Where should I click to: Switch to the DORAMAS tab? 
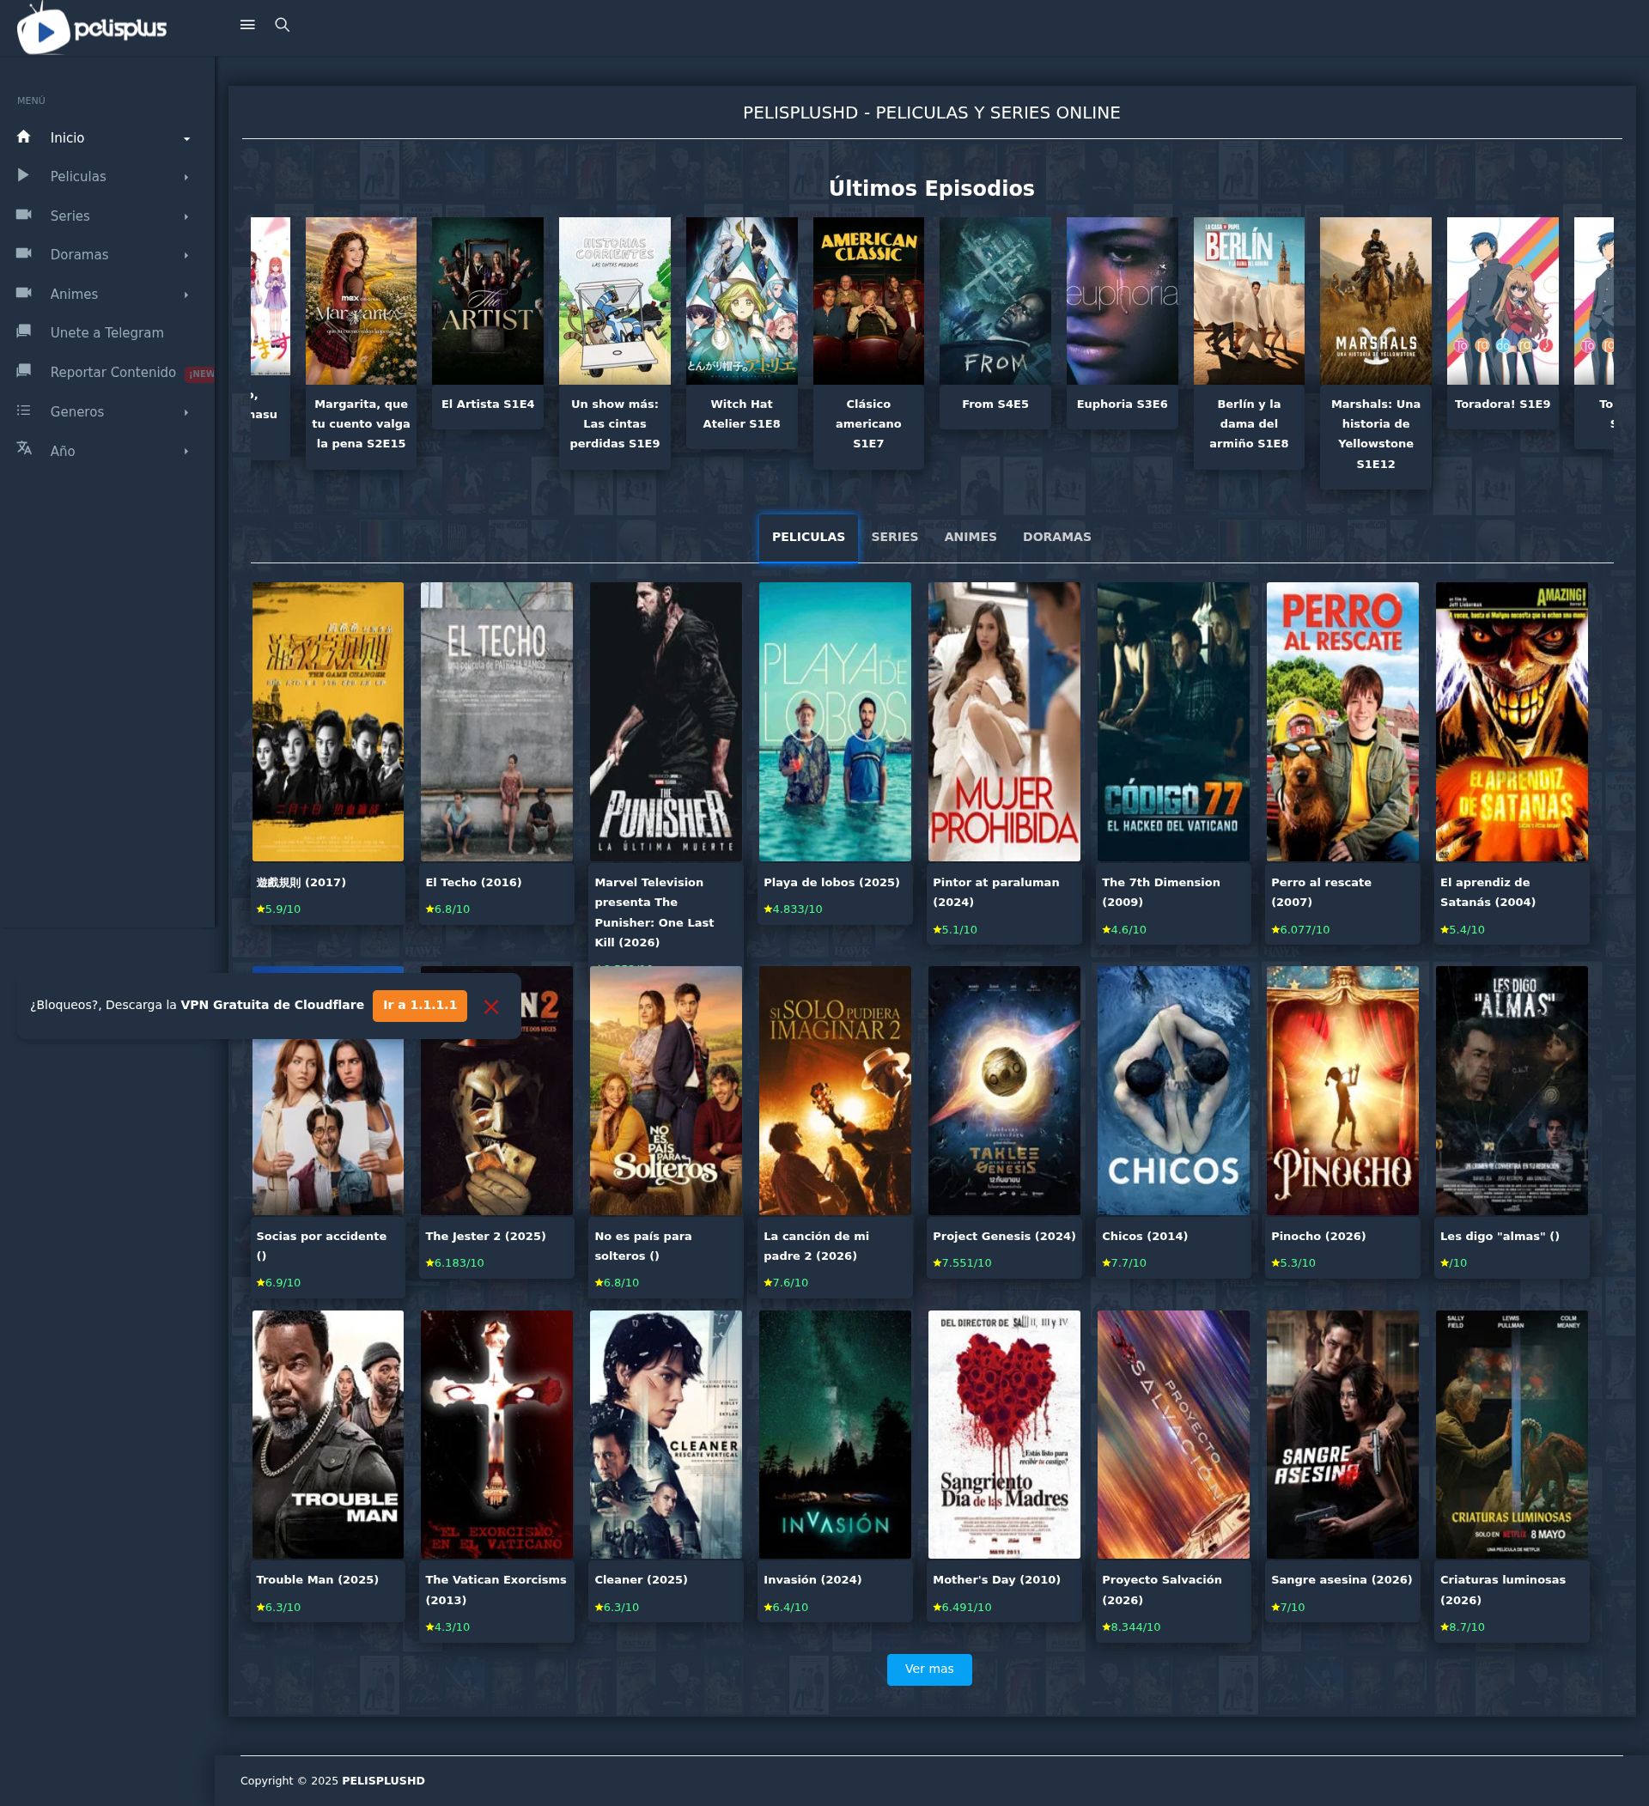1057,538
